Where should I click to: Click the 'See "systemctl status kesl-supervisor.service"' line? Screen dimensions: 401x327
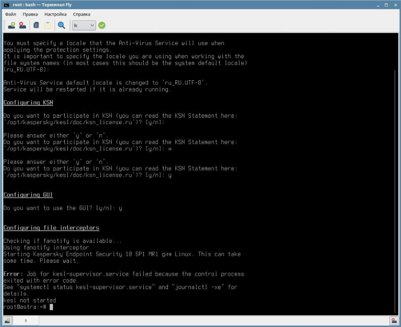[120, 287]
